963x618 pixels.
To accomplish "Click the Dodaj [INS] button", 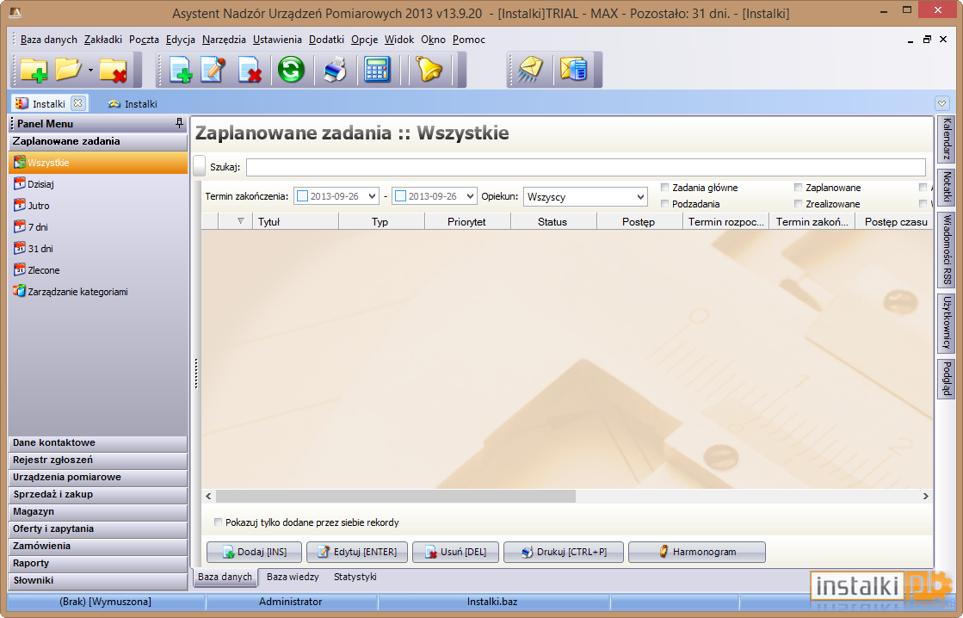I will 254,552.
